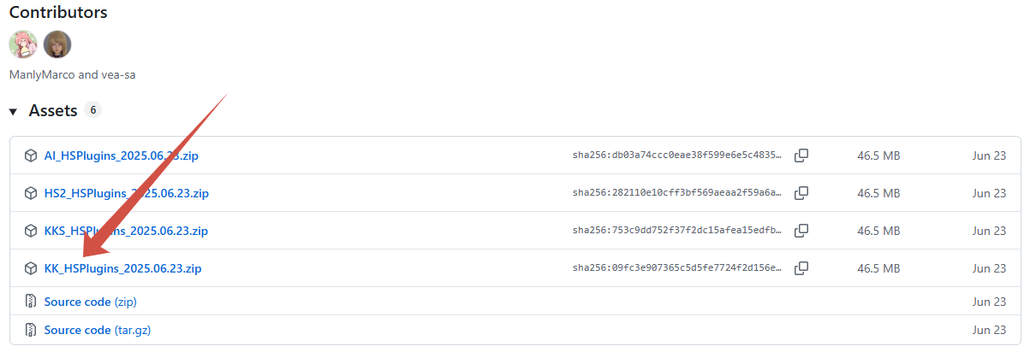This screenshot has height=358, width=1030.
Task: Collapse the Assets section triangle
Action: tap(14, 111)
